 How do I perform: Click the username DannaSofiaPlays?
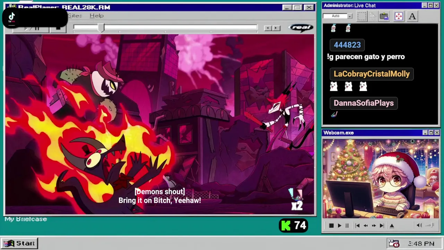pyautogui.click(x=364, y=103)
